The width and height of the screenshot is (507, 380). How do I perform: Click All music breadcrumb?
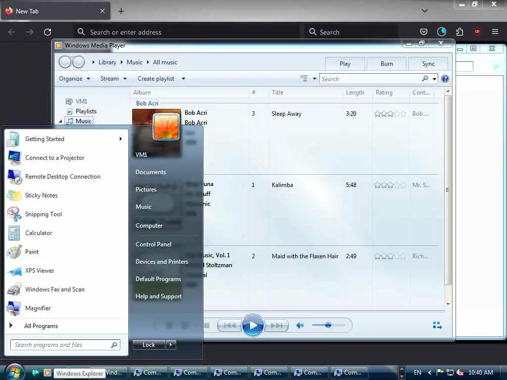coord(165,62)
